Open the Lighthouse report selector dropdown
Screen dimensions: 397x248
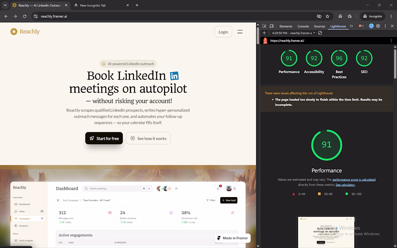tap(293, 33)
